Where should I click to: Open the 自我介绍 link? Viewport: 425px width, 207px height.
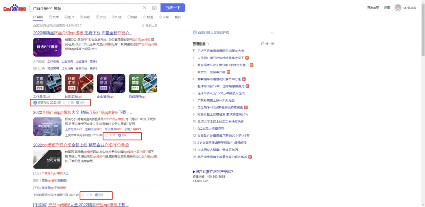[x=81, y=68]
